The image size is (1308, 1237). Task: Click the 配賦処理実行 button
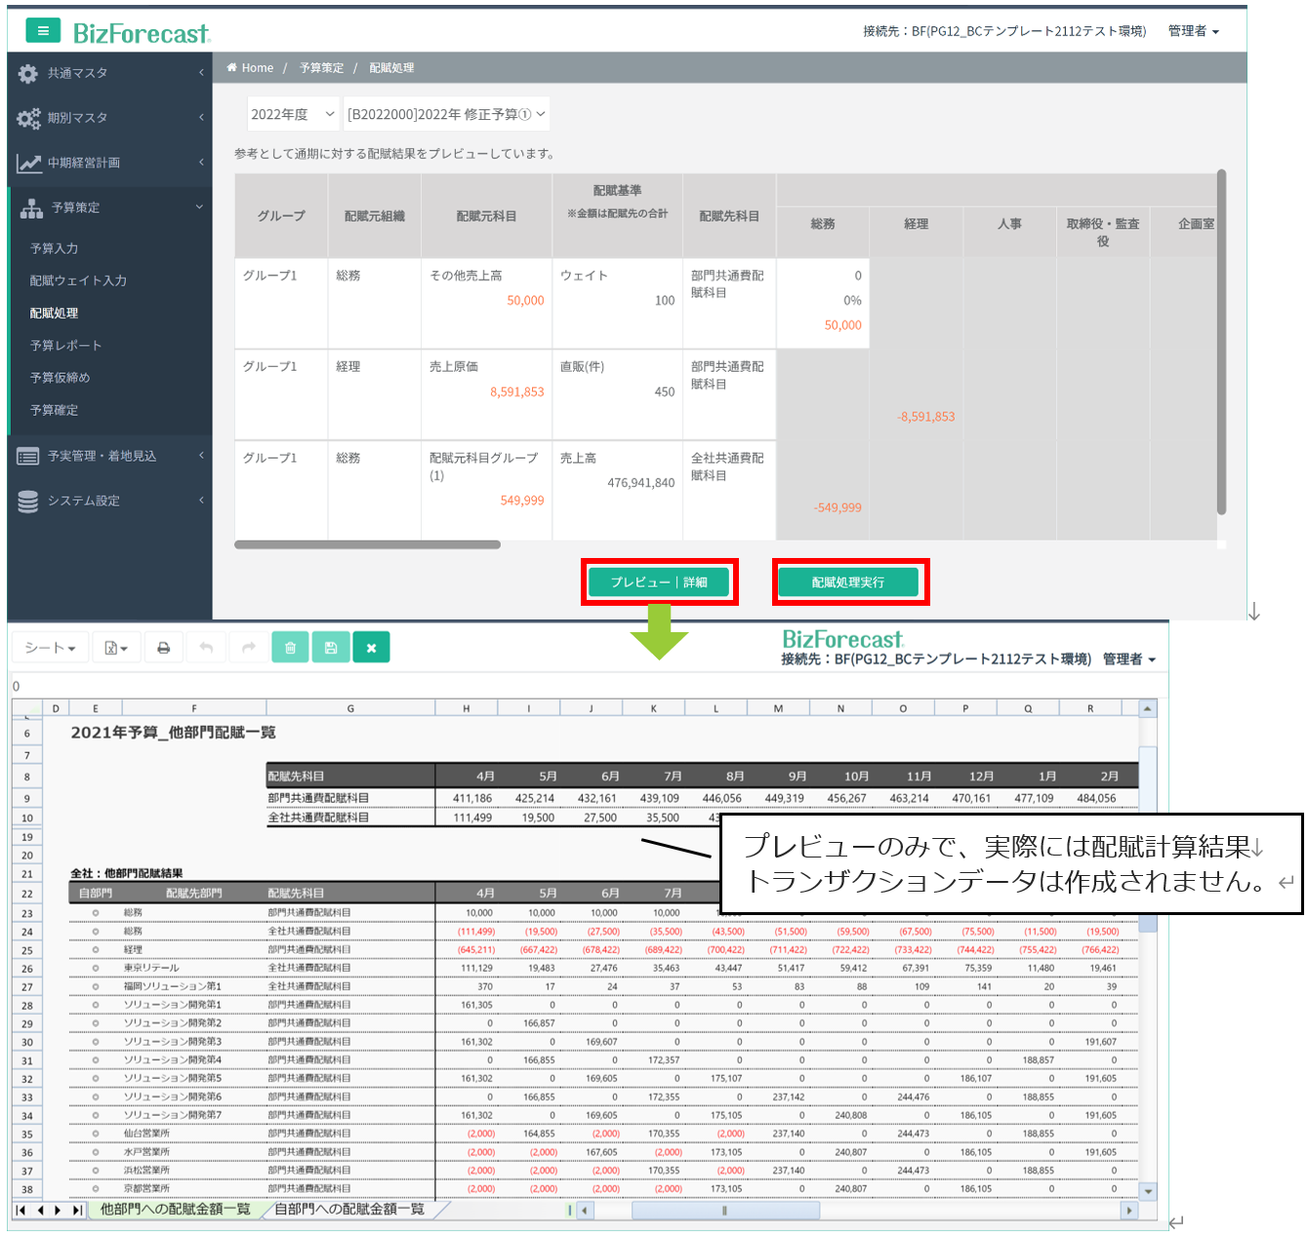[848, 582]
